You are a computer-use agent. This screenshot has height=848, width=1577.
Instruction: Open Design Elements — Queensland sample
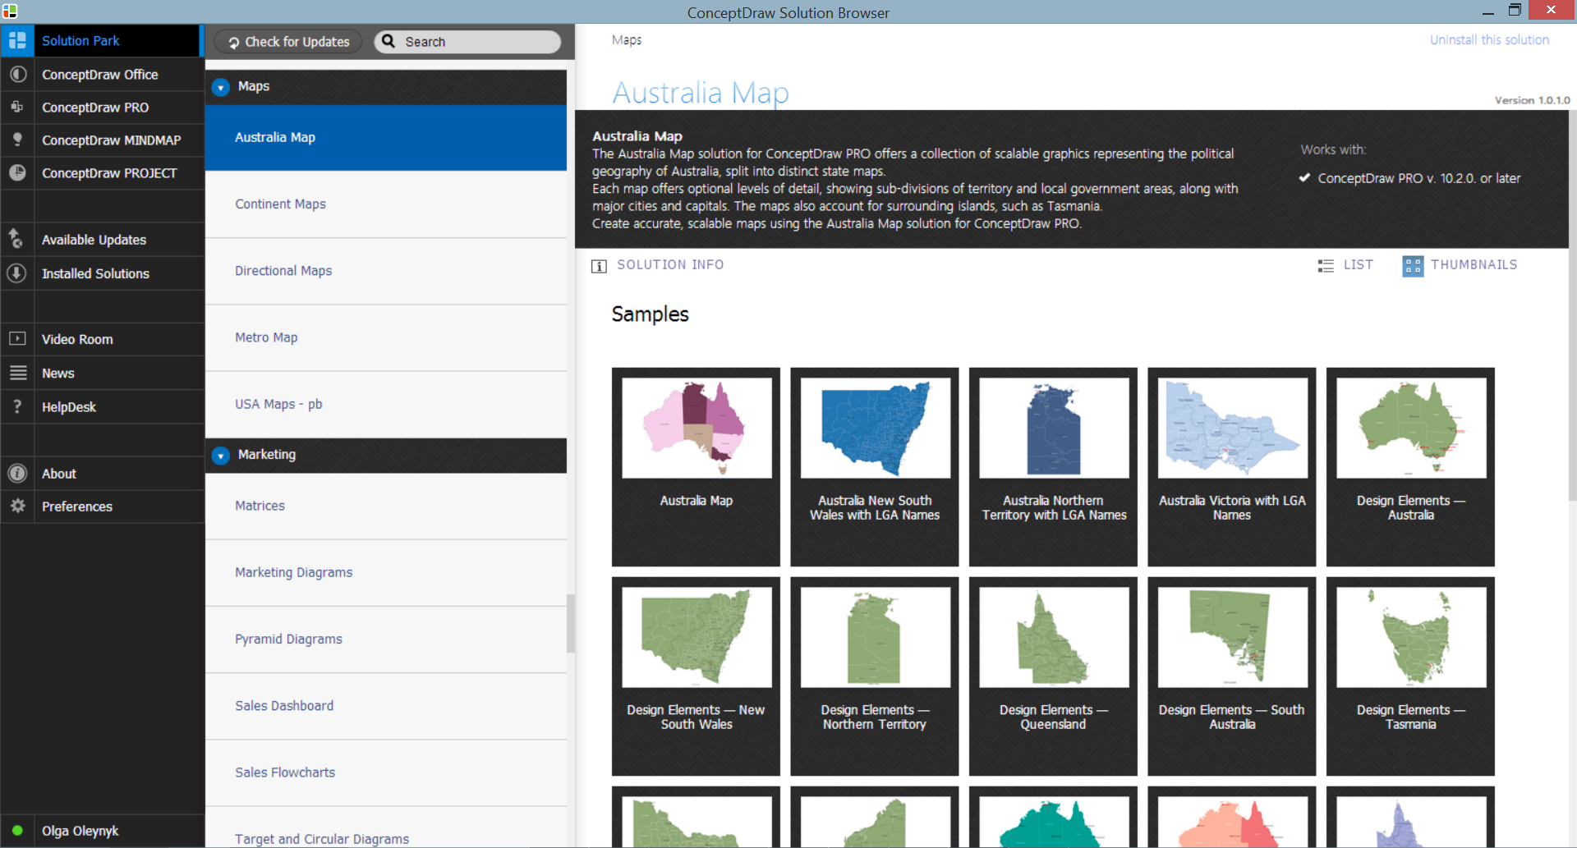1053,676
